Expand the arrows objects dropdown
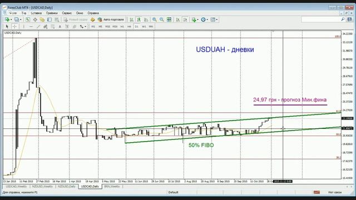 coord(85,27)
